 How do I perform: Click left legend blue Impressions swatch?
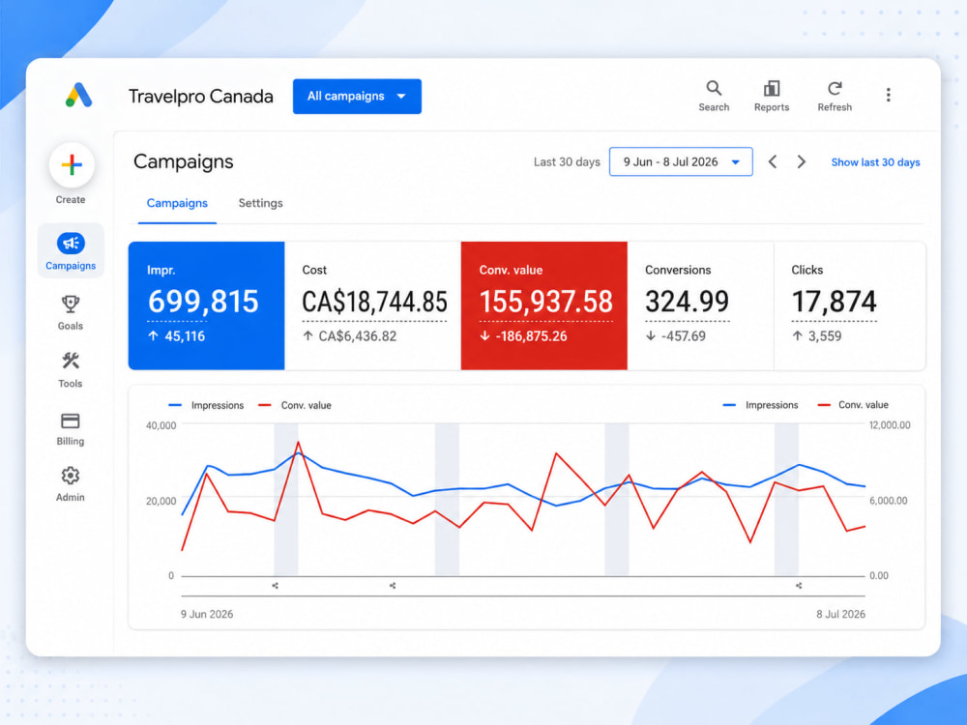(x=175, y=405)
